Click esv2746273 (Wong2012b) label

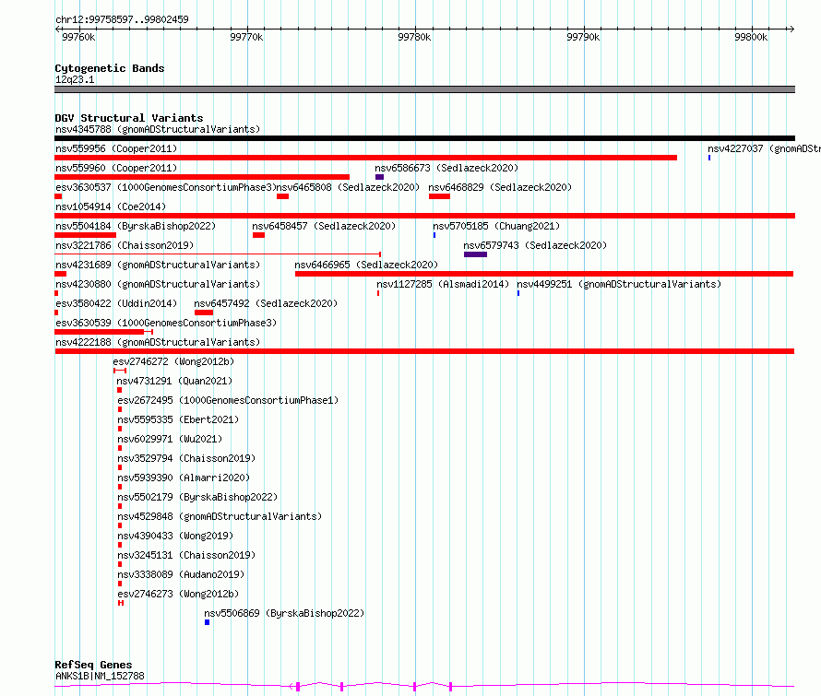[x=178, y=594]
